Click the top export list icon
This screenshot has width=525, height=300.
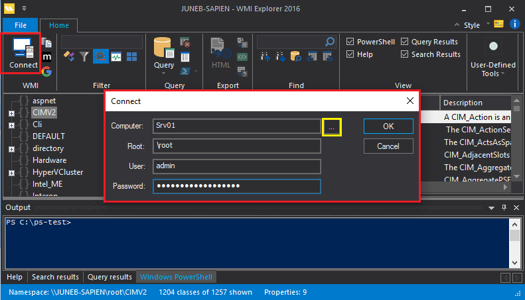point(242,42)
